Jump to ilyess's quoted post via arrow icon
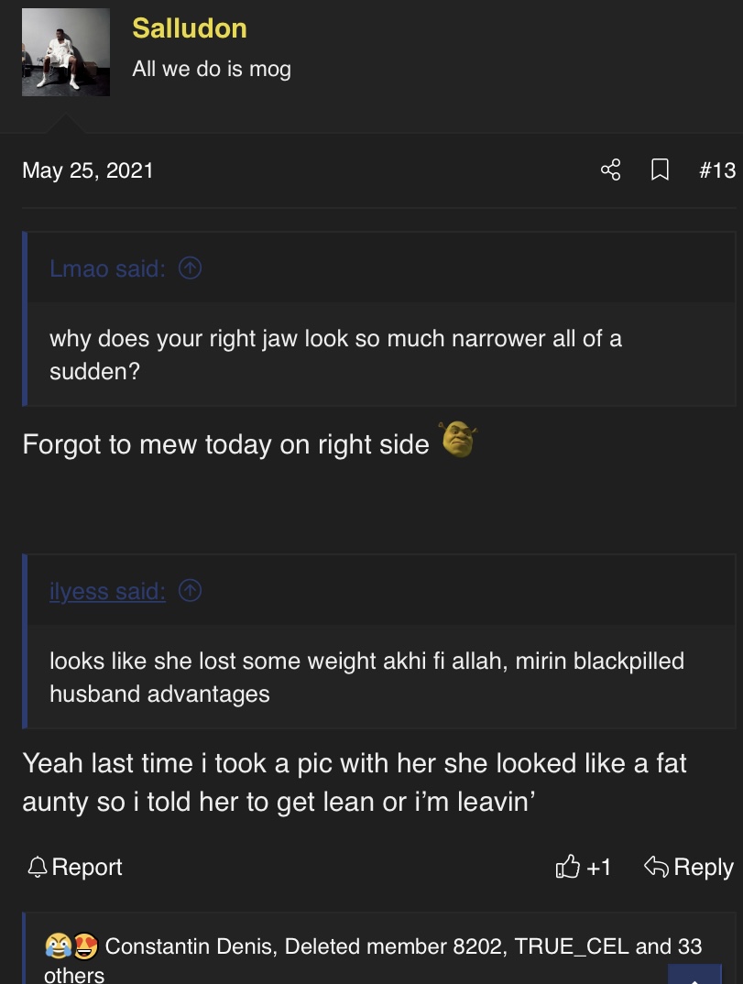This screenshot has width=743, height=984. (x=191, y=591)
